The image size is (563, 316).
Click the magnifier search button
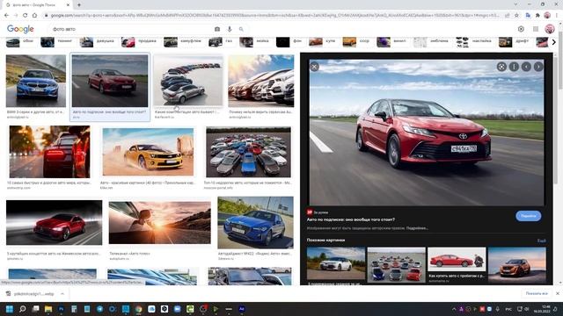tap(241, 29)
